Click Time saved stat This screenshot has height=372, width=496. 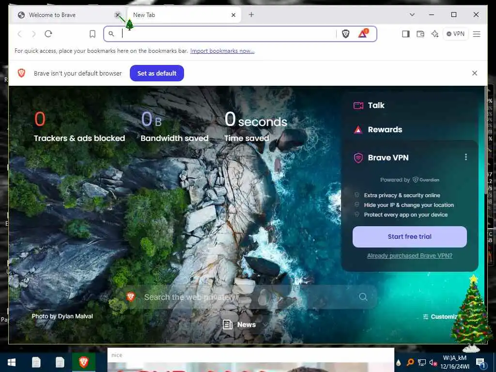pyautogui.click(x=256, y=126)
